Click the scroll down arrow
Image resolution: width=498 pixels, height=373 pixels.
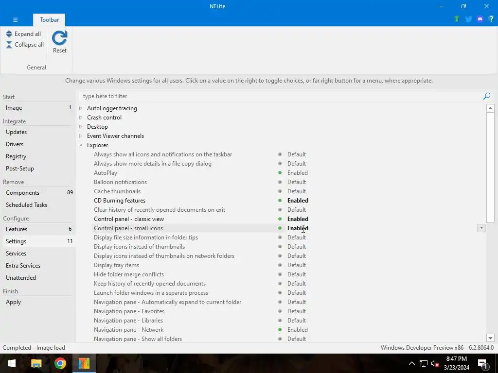pyautogui.click(x=490, y=338)
